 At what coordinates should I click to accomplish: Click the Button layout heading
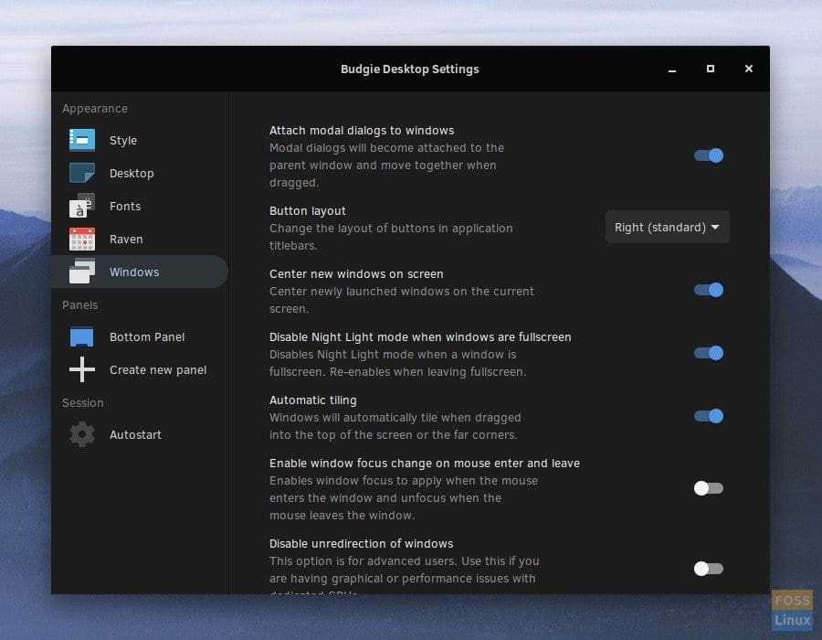tap(308, 211)
